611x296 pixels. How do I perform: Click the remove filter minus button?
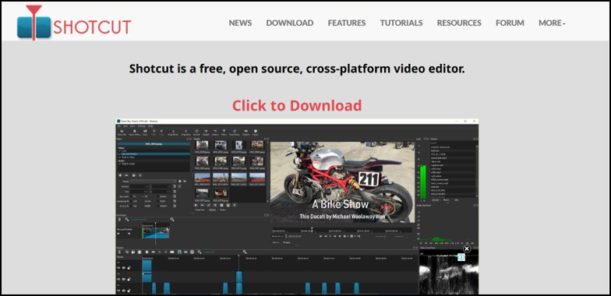tap(126, 175)
